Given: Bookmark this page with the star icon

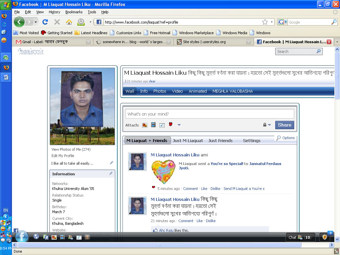Looking at the screenshot, I should [265, 22].
